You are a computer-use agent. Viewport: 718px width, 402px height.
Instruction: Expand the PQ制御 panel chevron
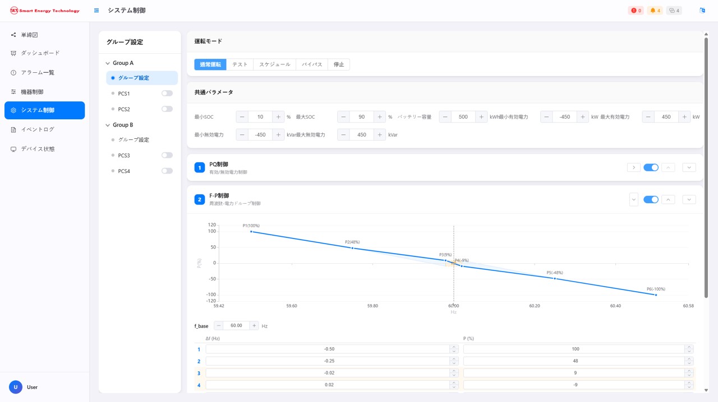(x=633, y=167)
